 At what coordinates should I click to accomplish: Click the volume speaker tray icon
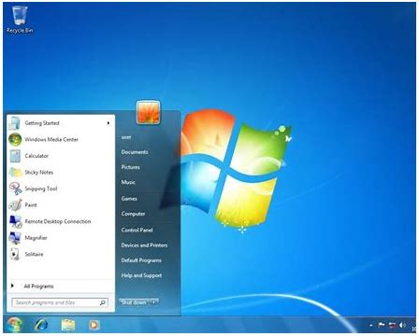tap(402, 325)
